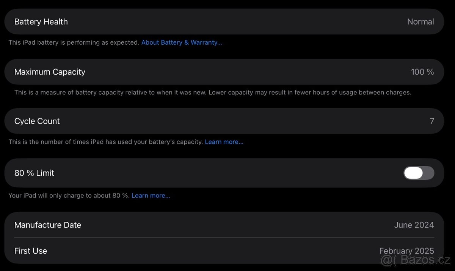
Task: Click the maximum capacity description text
Action: pos(213,92)
